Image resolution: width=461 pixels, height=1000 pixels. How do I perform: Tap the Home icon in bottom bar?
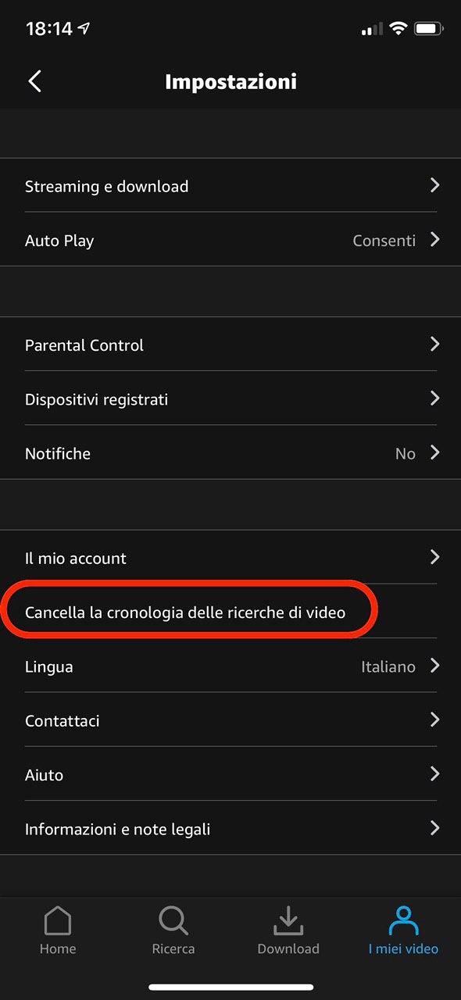click(59, 921)
